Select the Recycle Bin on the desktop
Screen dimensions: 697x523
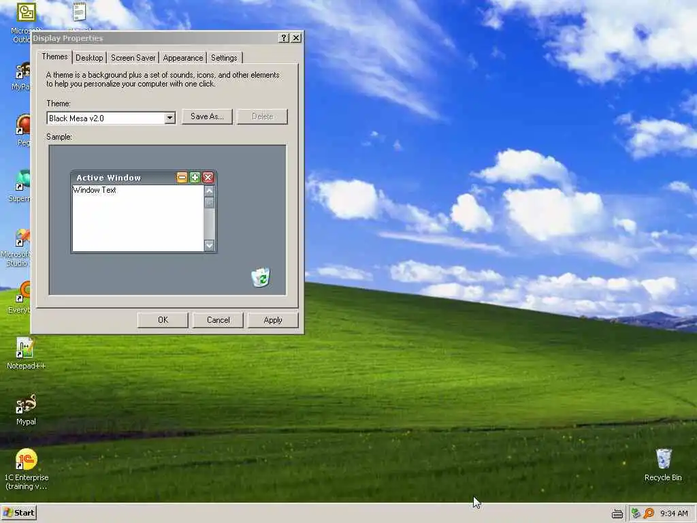[x=663, y=458]
